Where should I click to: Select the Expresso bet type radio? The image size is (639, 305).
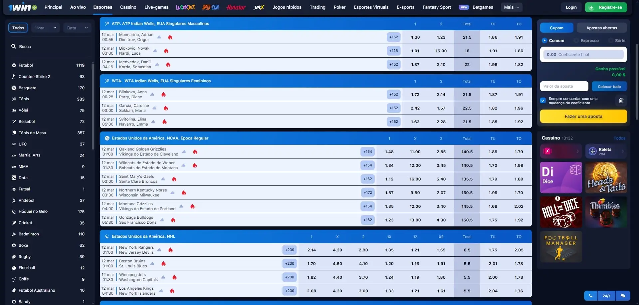576,41
